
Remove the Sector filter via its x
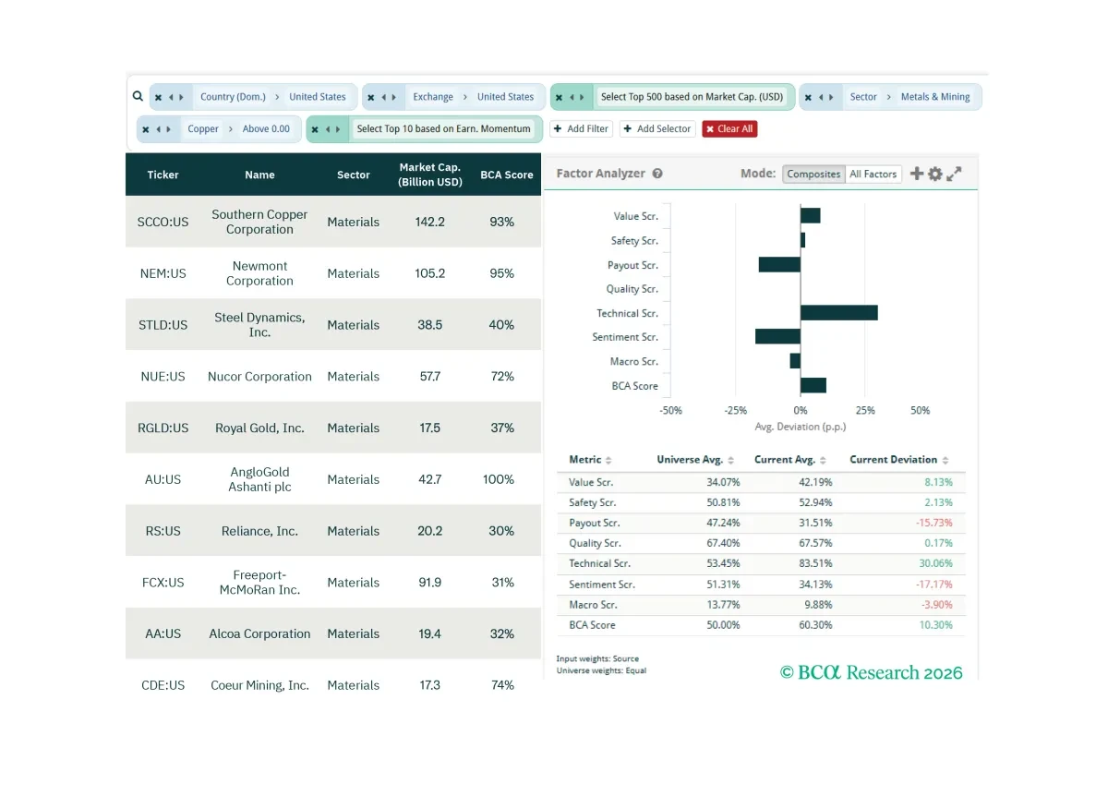[x=808, y=97]
